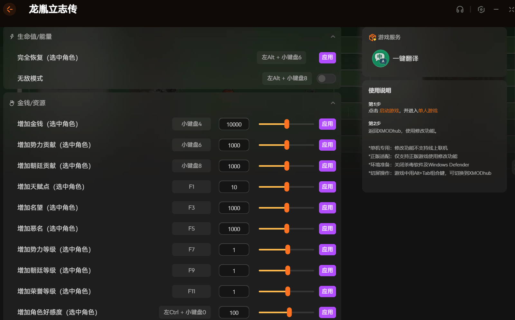The image size is (515, 320).
Task: Click the 左Ctrl + 小键盘0 hotkey box
Action: coord(185,312)
